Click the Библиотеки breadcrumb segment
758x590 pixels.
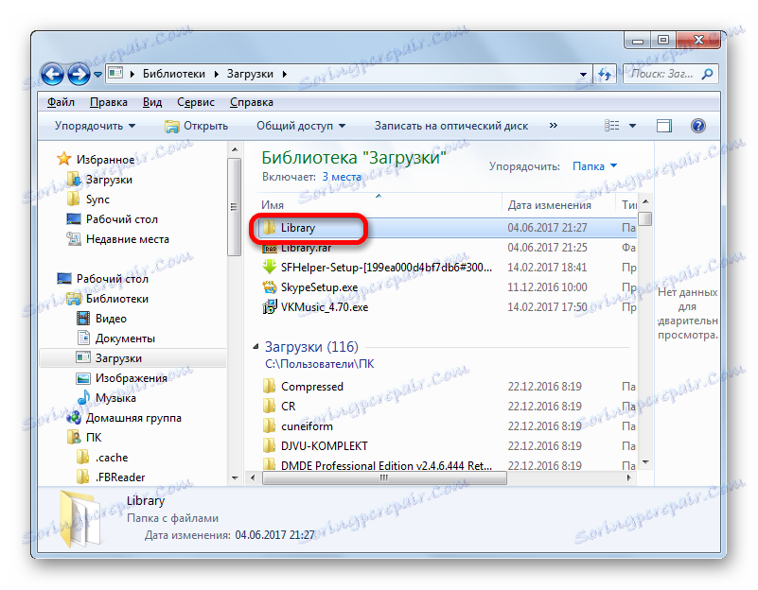[x=173, y=74]
